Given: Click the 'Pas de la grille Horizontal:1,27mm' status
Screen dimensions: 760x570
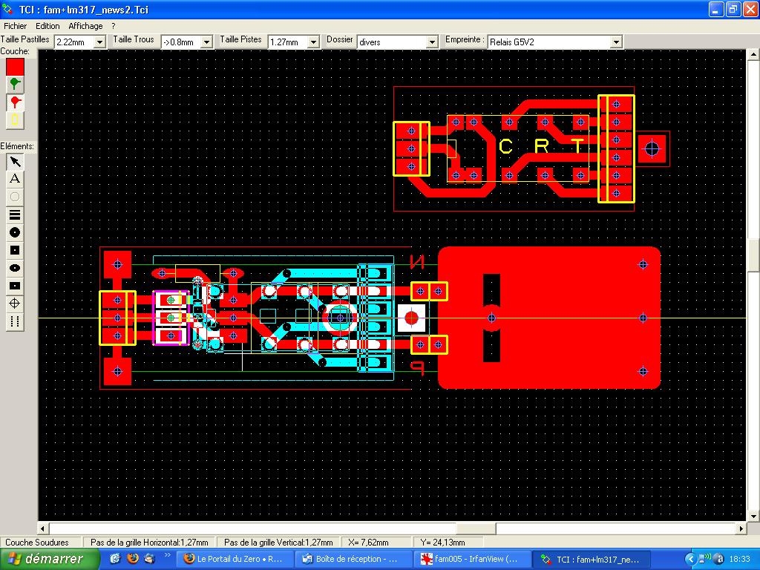Looking at the screenshot, I should pos(149,543).
